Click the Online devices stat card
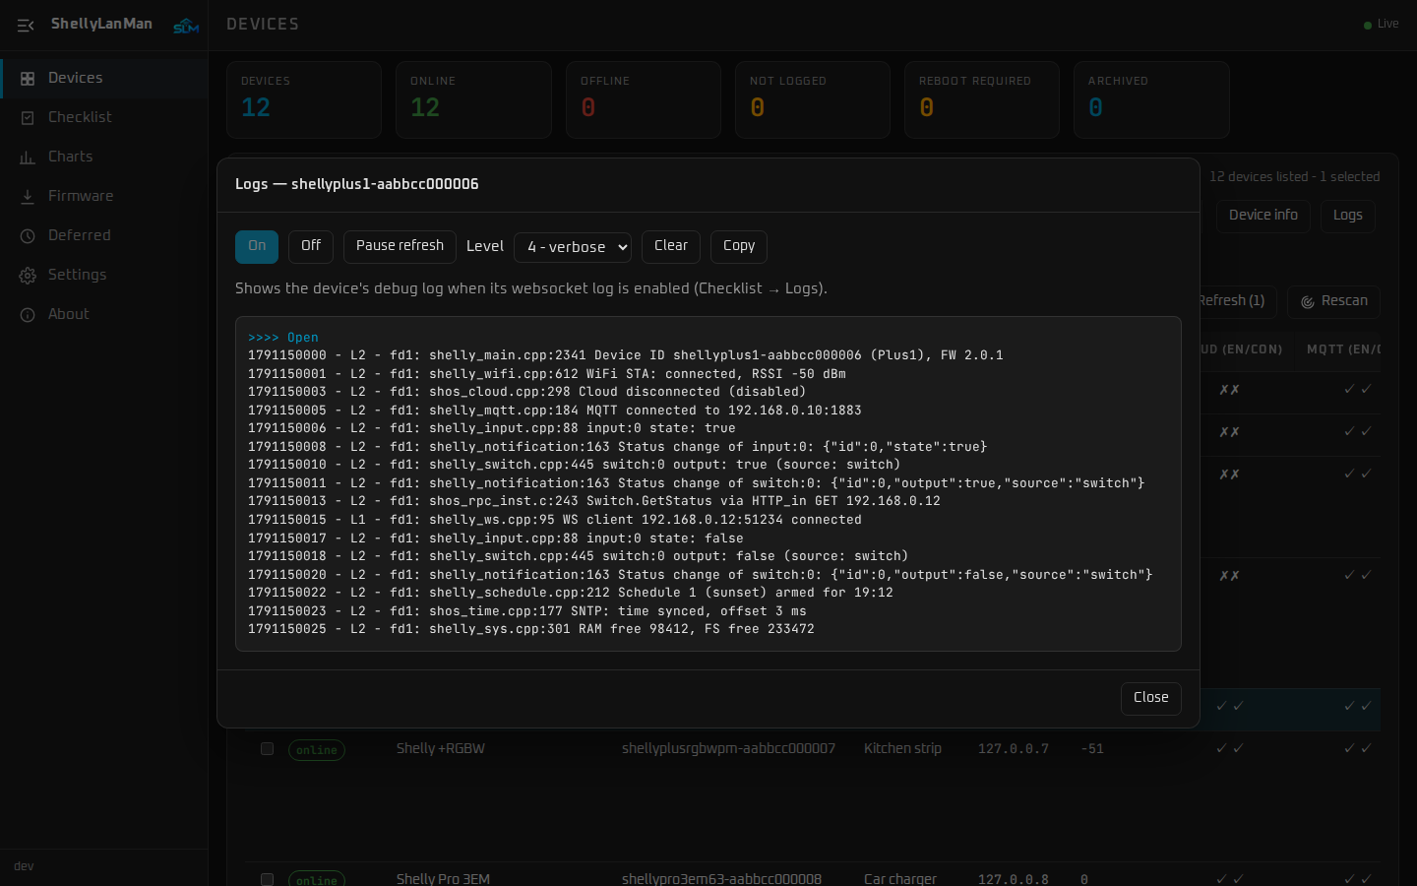The width and height of the screenshot is (1417, 886). tap(473, 99)
